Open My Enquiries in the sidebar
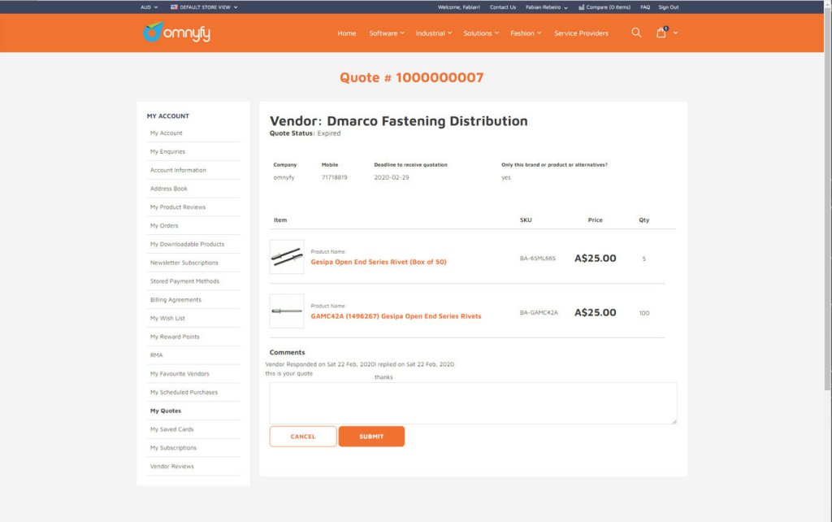 coord(167,152)
